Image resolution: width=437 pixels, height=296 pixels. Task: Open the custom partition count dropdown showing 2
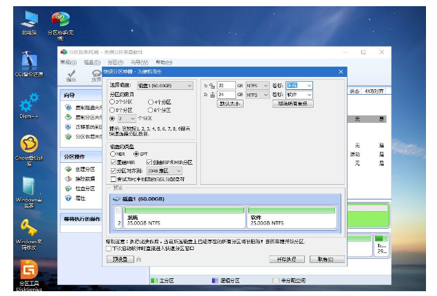pos(127,119)
